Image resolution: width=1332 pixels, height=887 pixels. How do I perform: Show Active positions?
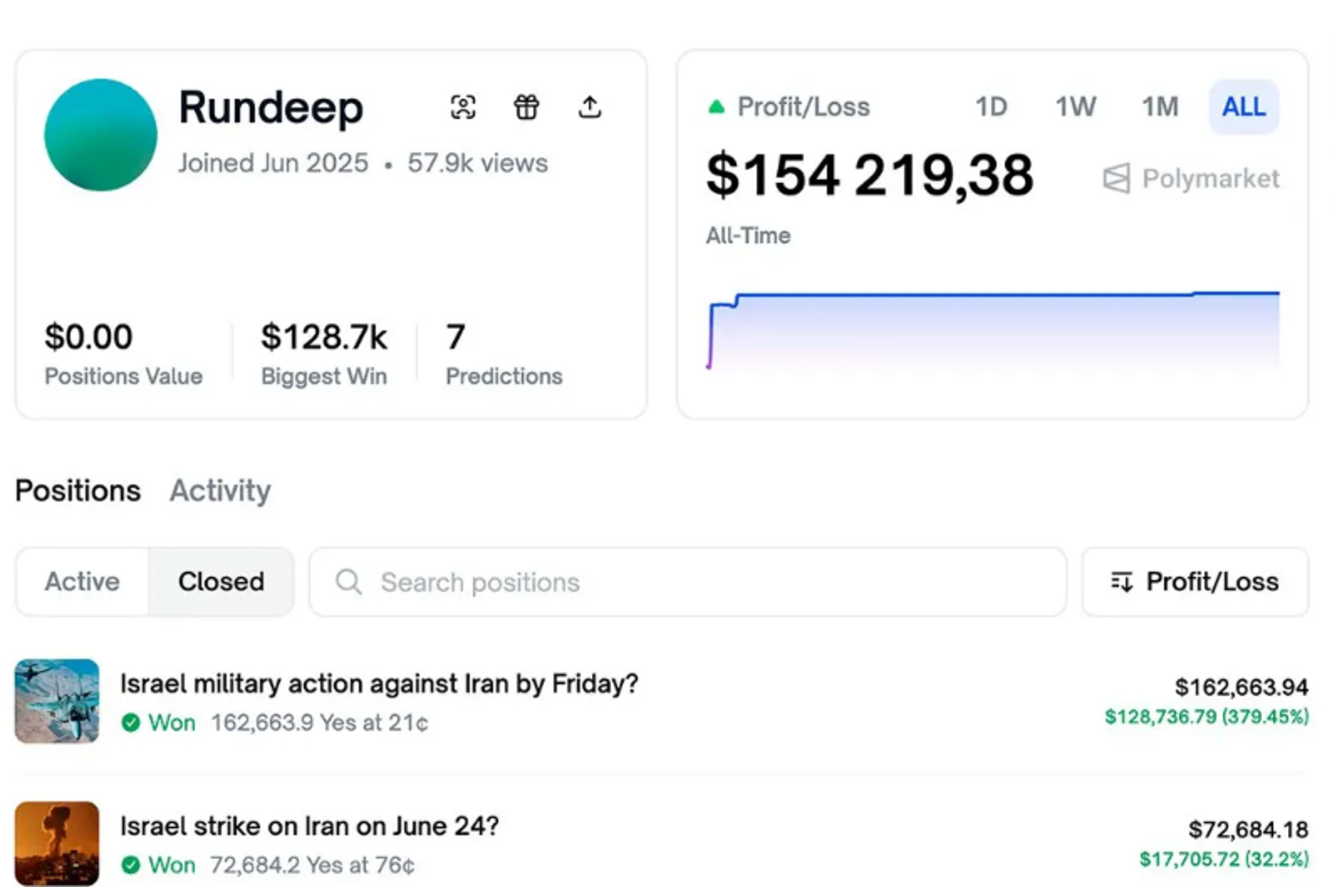pyautogui.click(x=82, y=581)
